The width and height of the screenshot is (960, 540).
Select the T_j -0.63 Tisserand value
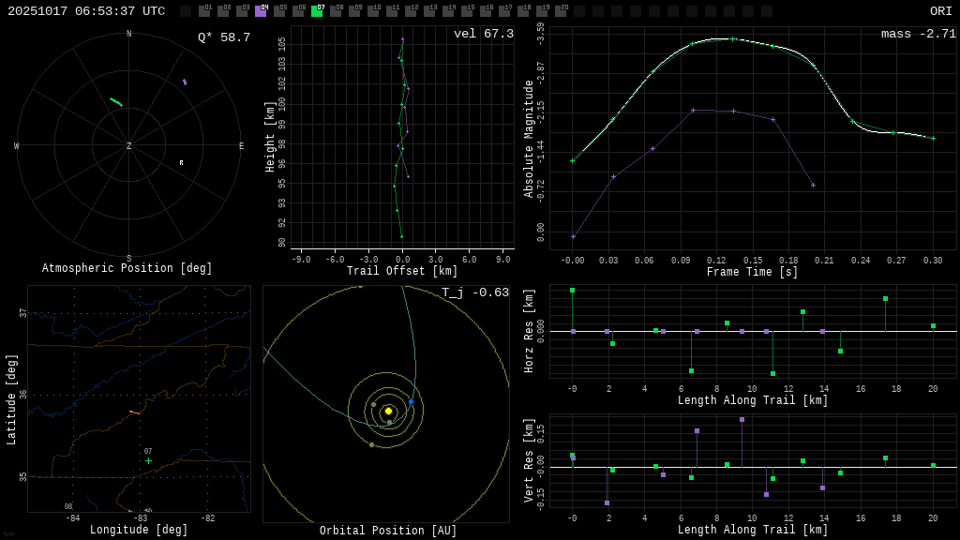(475, 292)
